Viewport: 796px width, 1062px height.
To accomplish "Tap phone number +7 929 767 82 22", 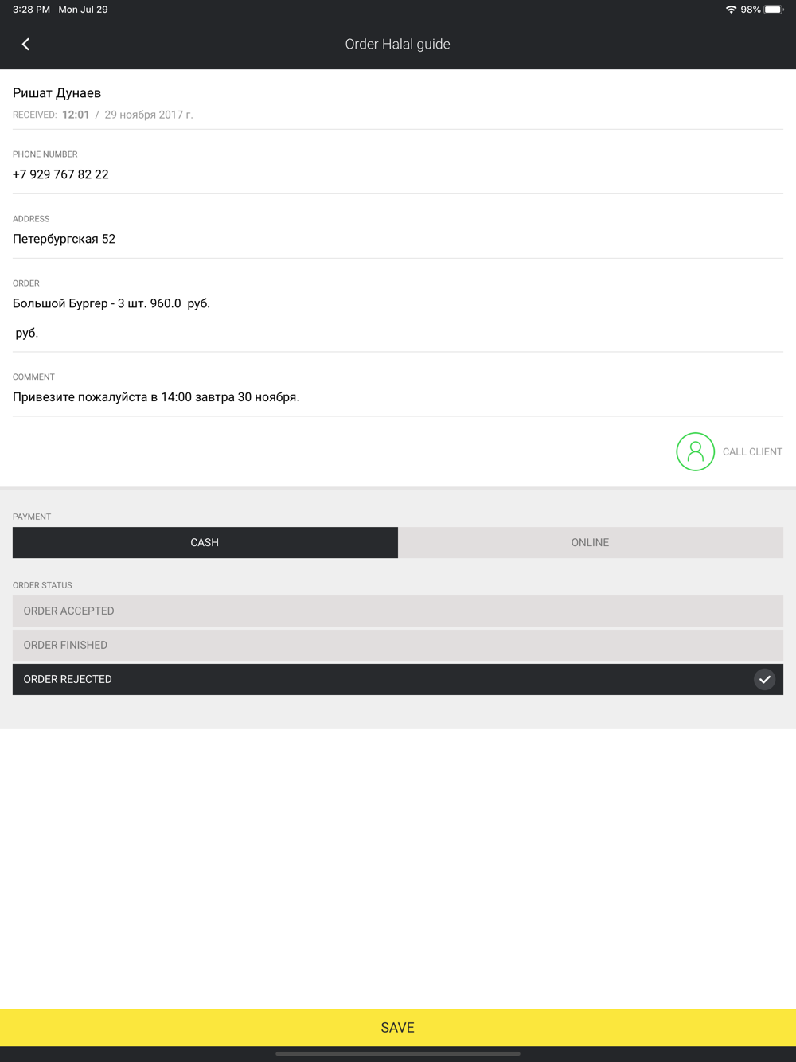I will click(x=60, y=174).
